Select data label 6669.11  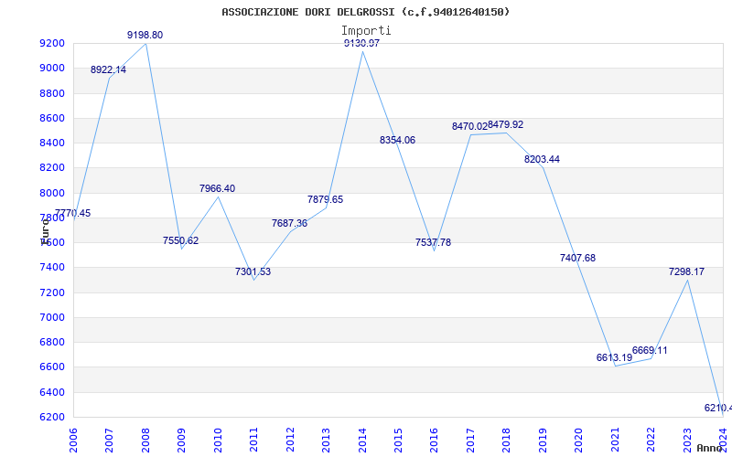click(x=650, y=351)
